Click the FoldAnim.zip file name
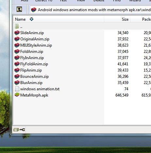151x153 pixels. 32,52
